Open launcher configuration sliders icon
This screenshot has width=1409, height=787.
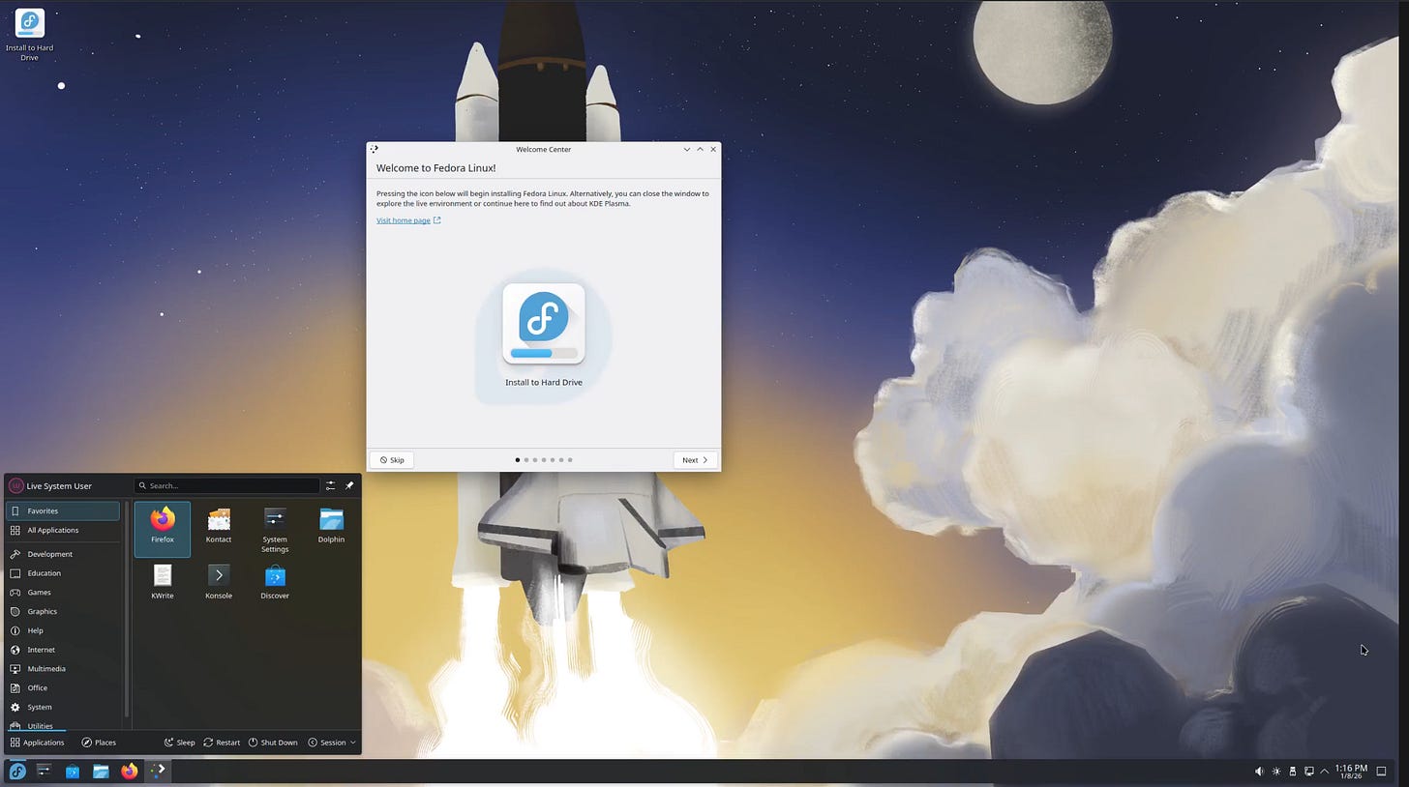[x=331, y=485]
